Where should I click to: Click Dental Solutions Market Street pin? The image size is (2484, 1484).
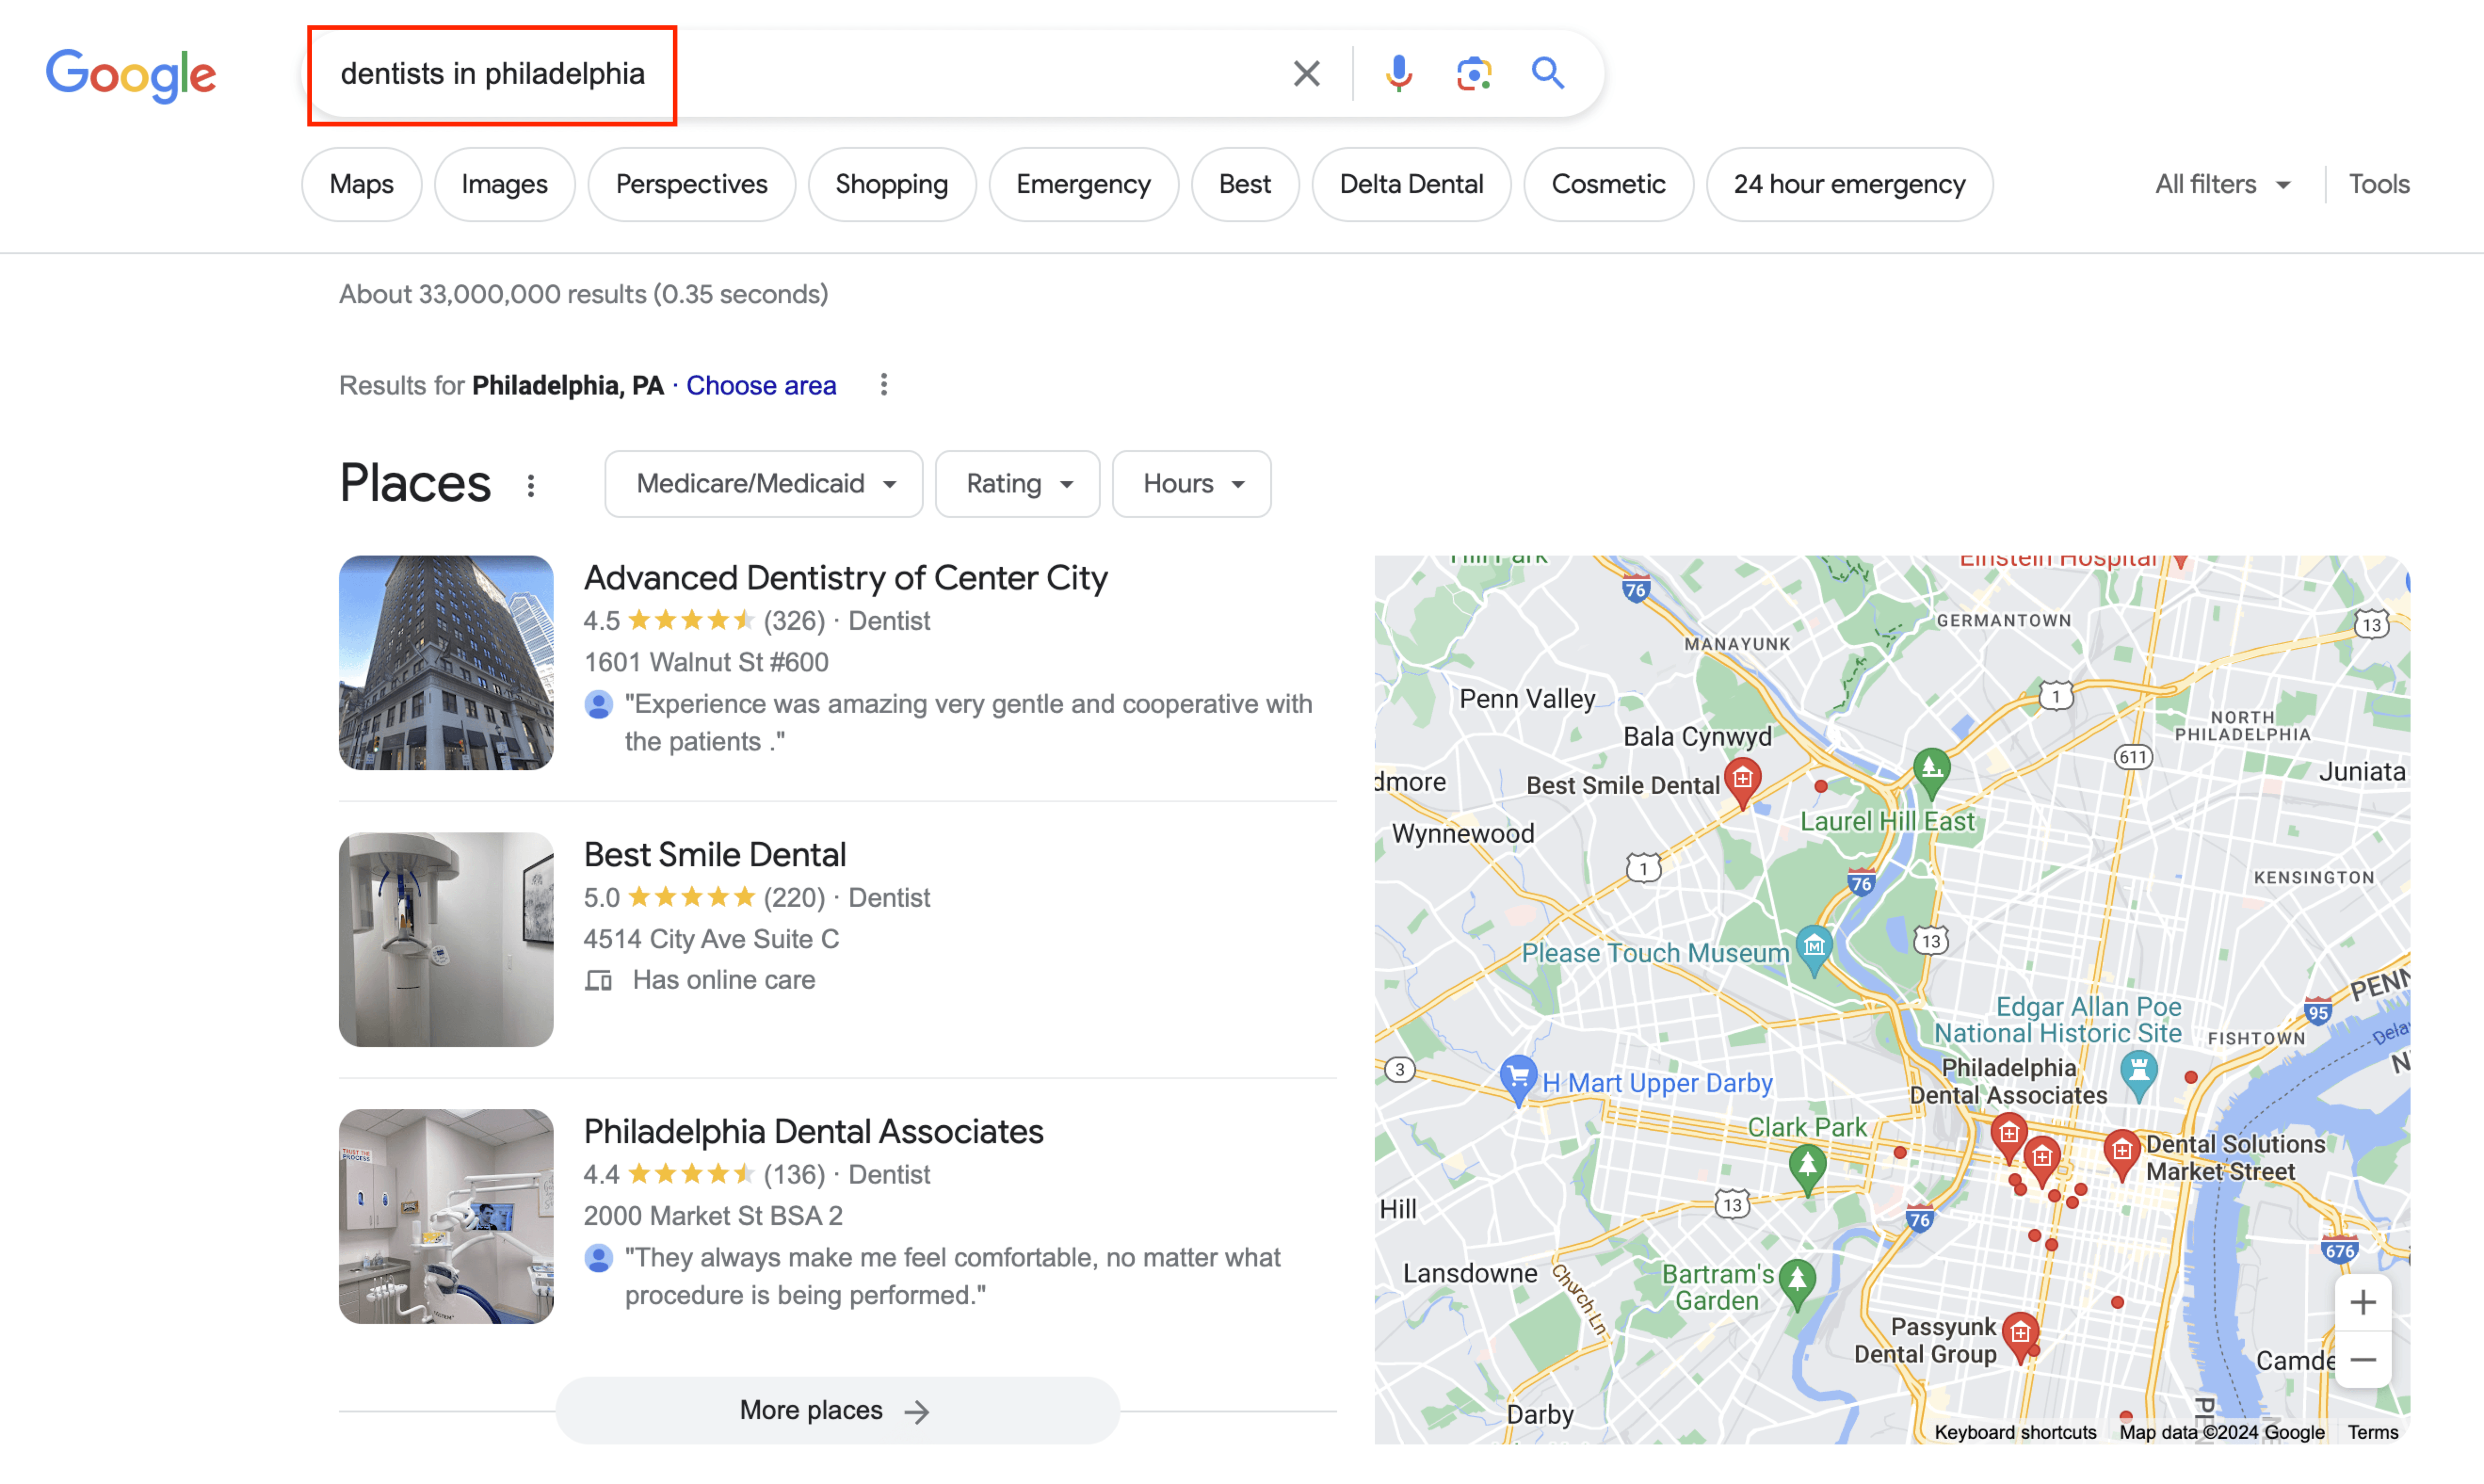(2121, 1155)
